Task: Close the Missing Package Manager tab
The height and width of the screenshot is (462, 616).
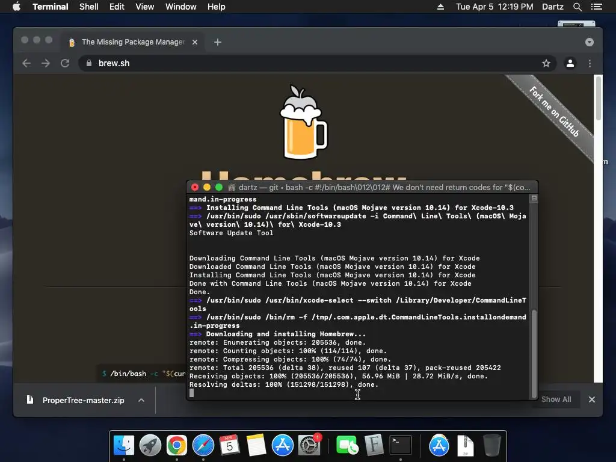Action: [195, 42]
